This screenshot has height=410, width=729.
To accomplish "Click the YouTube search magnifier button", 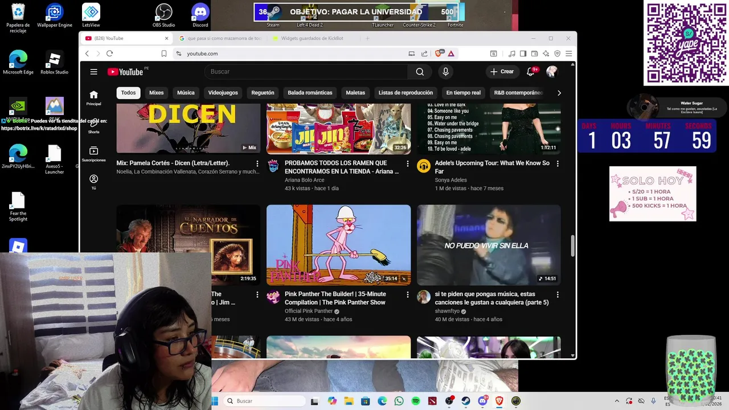I will click(x=420, y=72).
